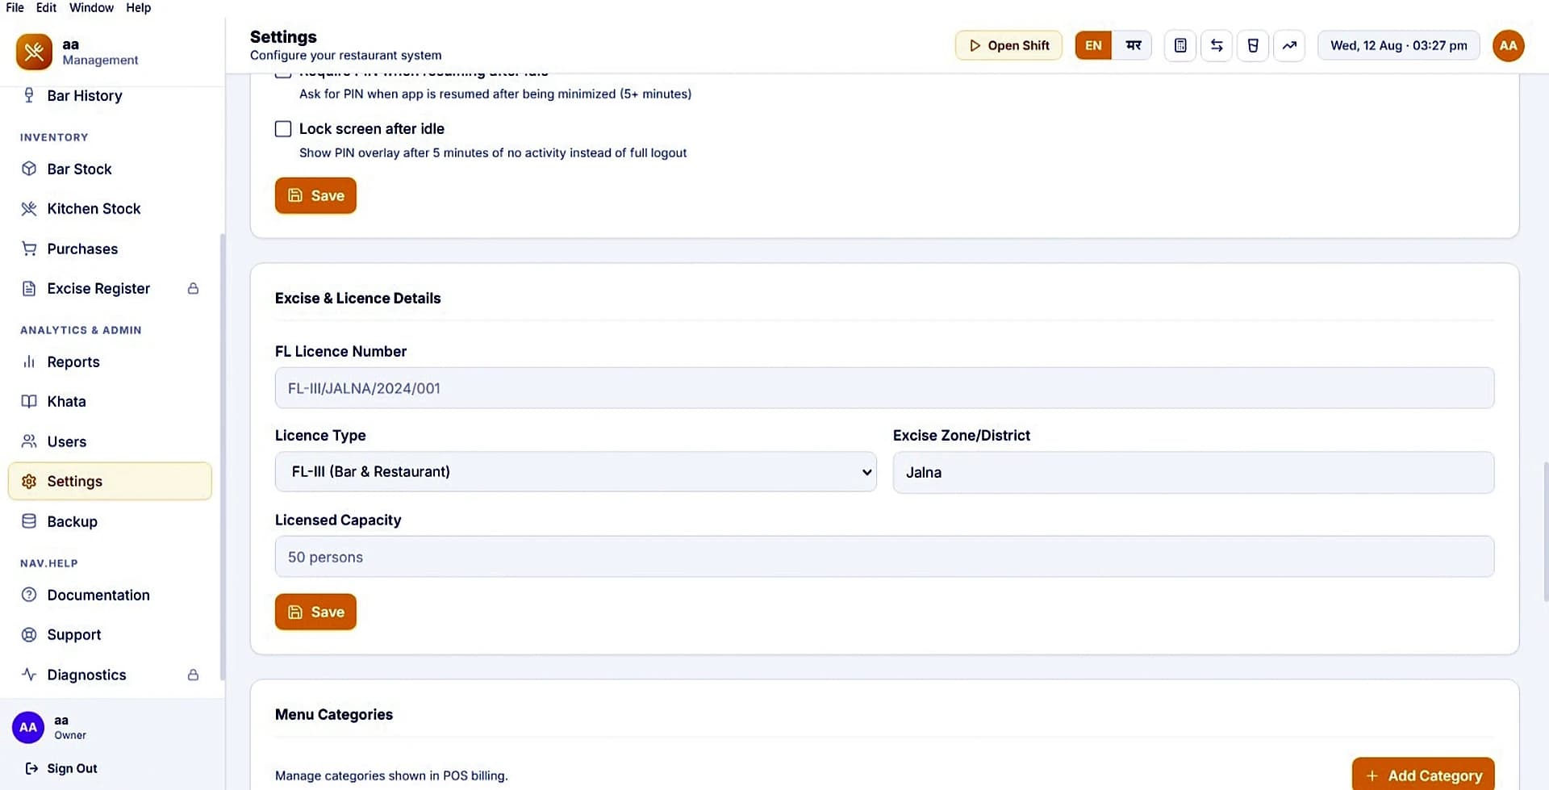Open the AA profile avatar in the header
The height and width of the screenshot is (790, 1549).
click(1508, 45)
